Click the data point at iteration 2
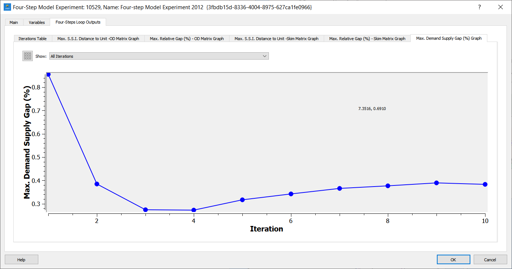The width and height of the screenshot is (512, 269). [x=97, y=184]
